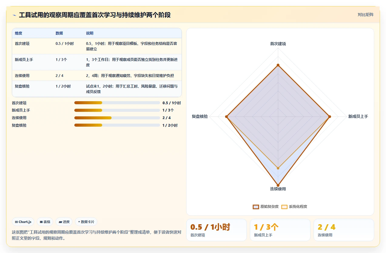Open the 2 / 4 连续使用 data card
Viewport: 386px width, 253px height.
(344, 230)
